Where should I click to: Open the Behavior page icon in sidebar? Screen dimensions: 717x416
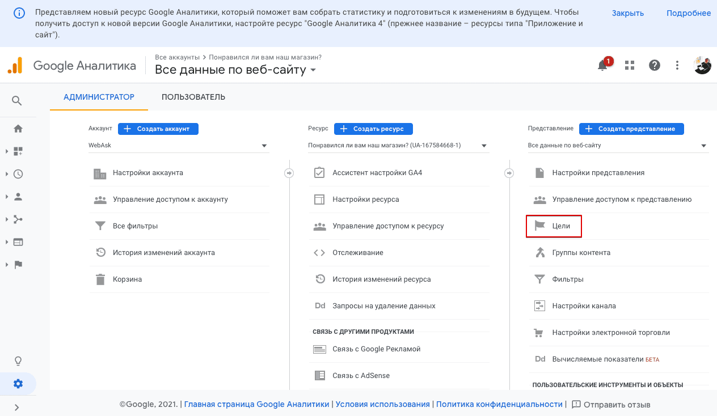tap(18, 242)
